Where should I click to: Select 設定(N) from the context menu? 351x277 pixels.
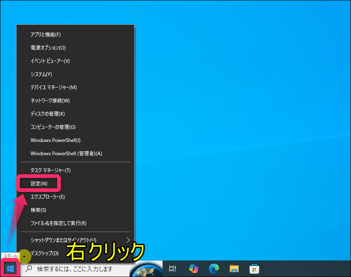pyautogui.click(x=39, y=183)
